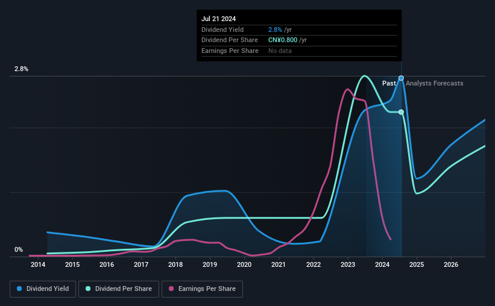Toggle the Dividend Per Share legend button
Screen dimensions: 495x306
point(119,289)
